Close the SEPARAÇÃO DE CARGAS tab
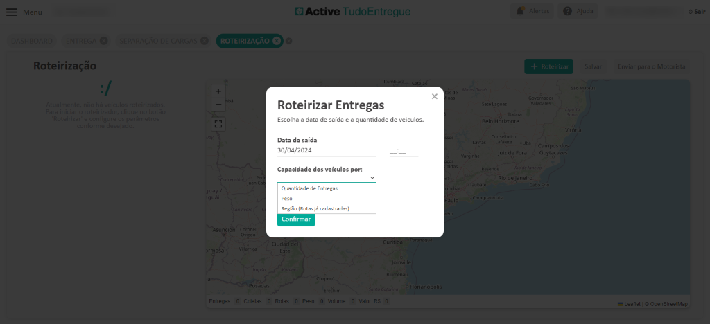The image size is (710, 324). [205, 41]
